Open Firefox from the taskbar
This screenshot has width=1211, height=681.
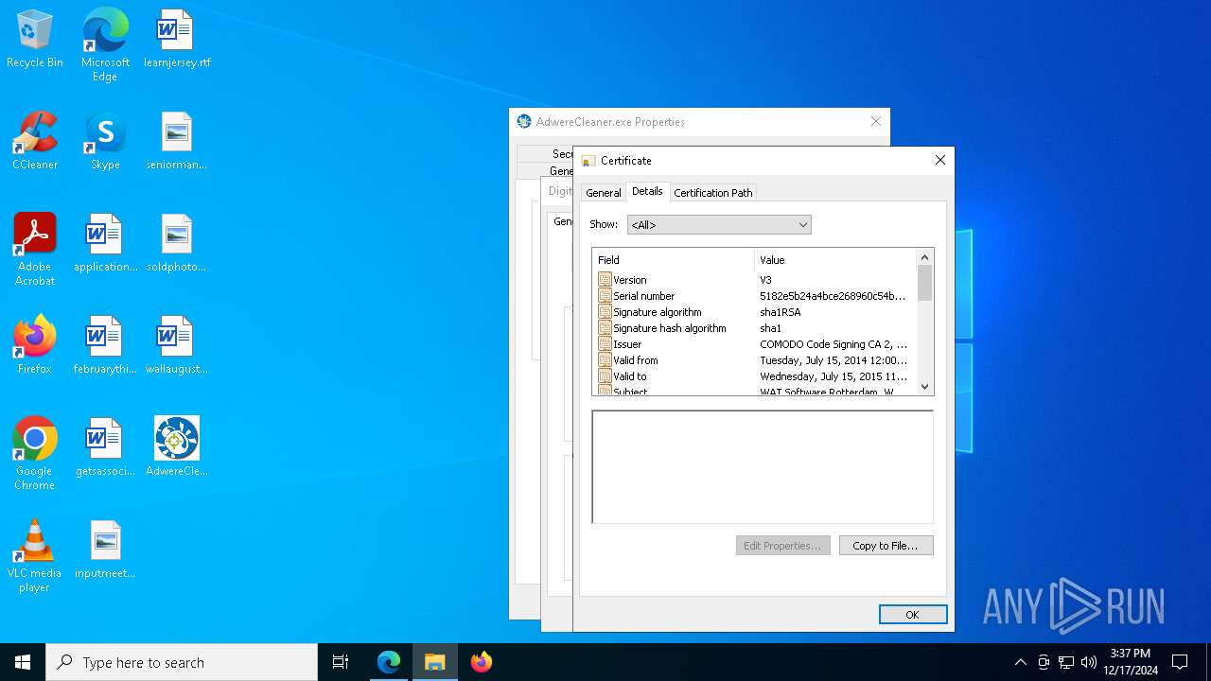click(x=482, y=662)
